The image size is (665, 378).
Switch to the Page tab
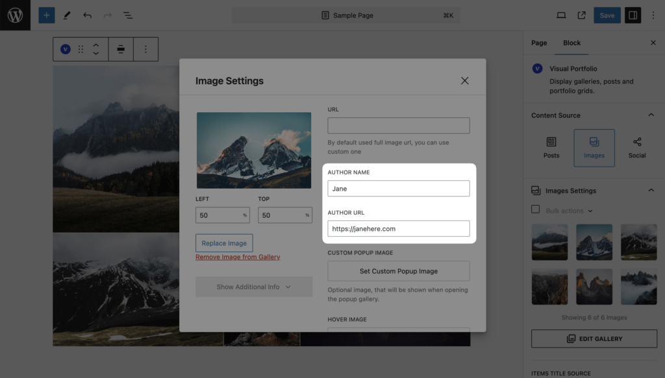point(539,43)
